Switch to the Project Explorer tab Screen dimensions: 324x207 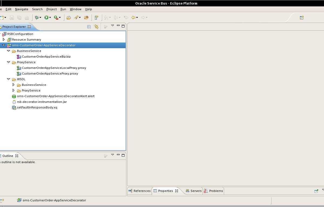click(14, 27)
